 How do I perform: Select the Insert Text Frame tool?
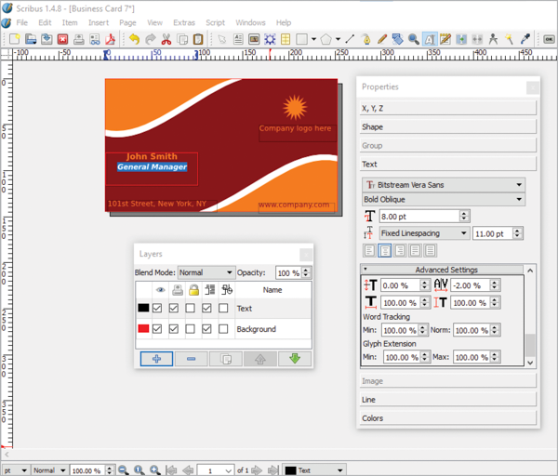238,39
